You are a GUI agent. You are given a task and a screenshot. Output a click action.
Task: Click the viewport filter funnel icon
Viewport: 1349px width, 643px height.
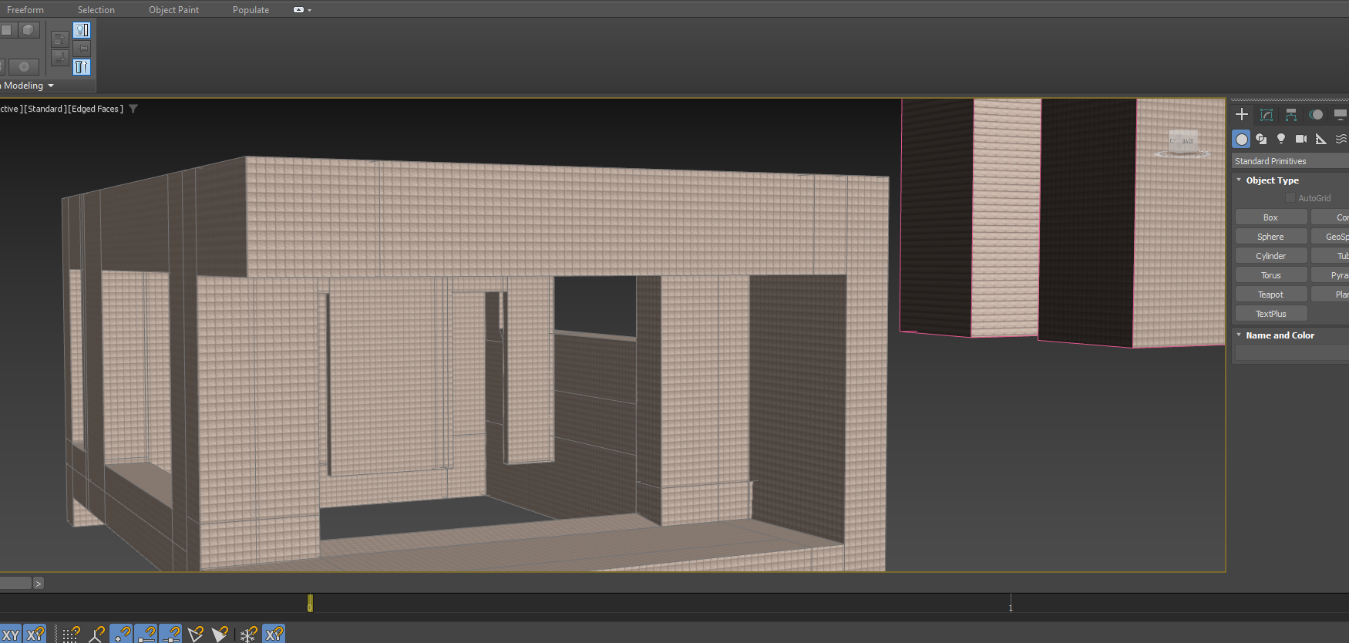click(133, 109)
